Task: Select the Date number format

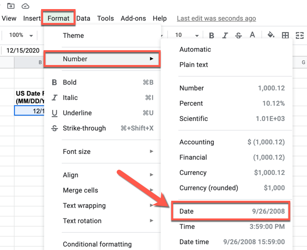Action: pos(230,211)
